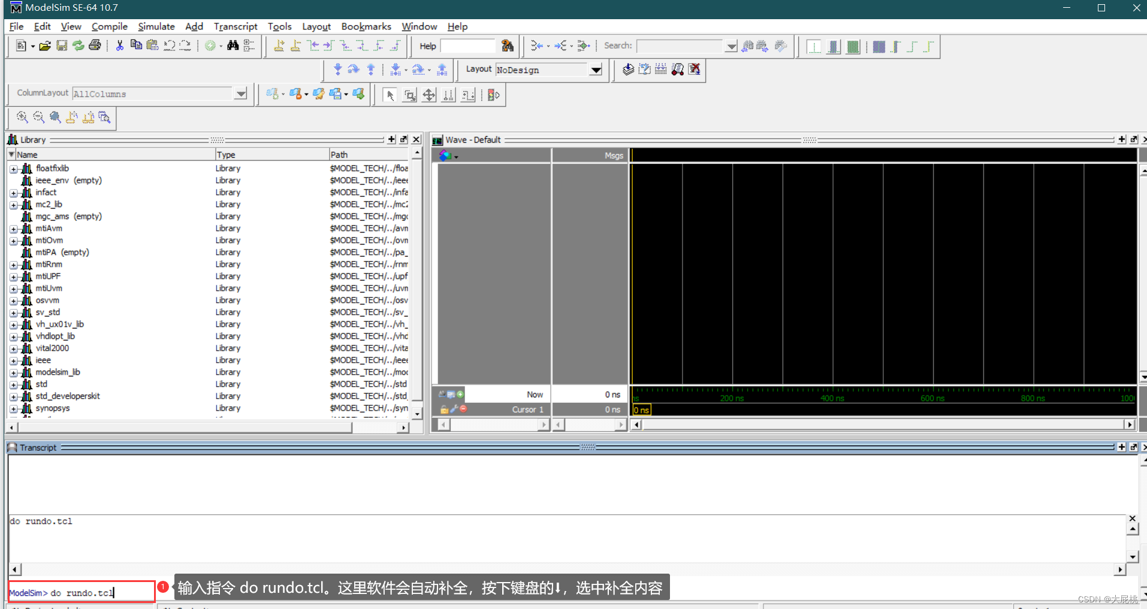Click the Save disk toolbar icon
Screen dimensions: 1147x609
coord(62,46)
